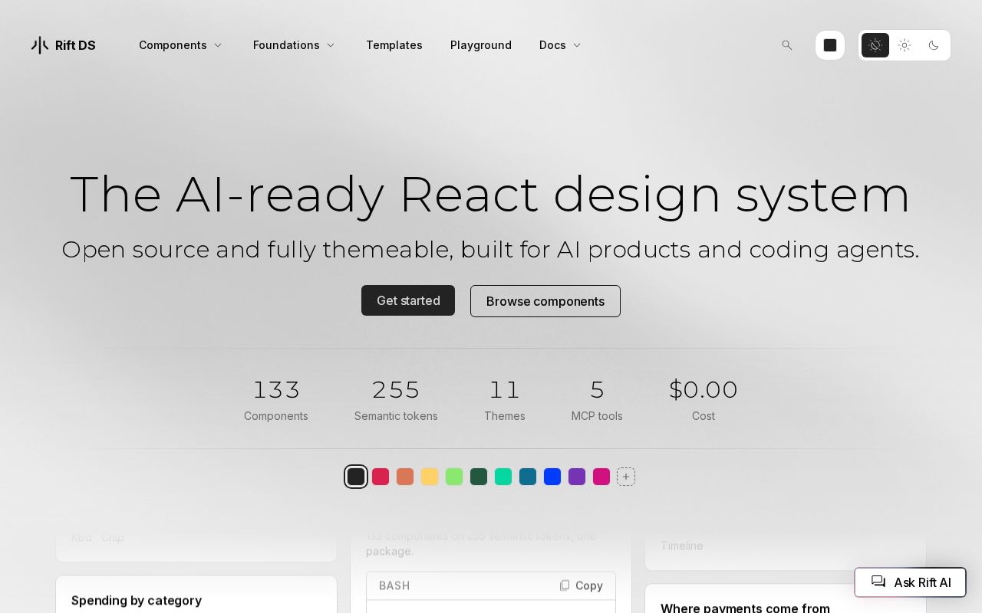
Task: Choose the bright blue theme swatch
Action: coord(552,477)
